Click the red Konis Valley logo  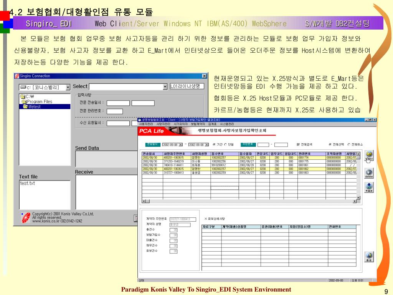coord(26,218)
